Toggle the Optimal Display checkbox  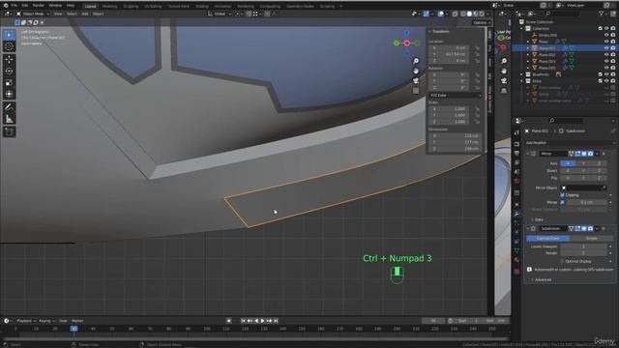click(562, 261)
